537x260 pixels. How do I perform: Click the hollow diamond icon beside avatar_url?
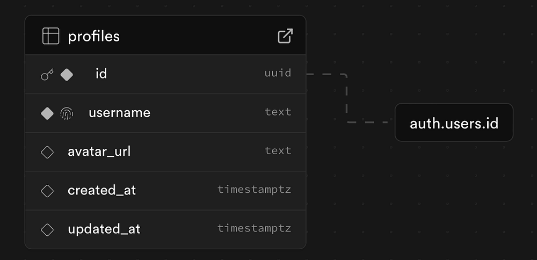47,152
